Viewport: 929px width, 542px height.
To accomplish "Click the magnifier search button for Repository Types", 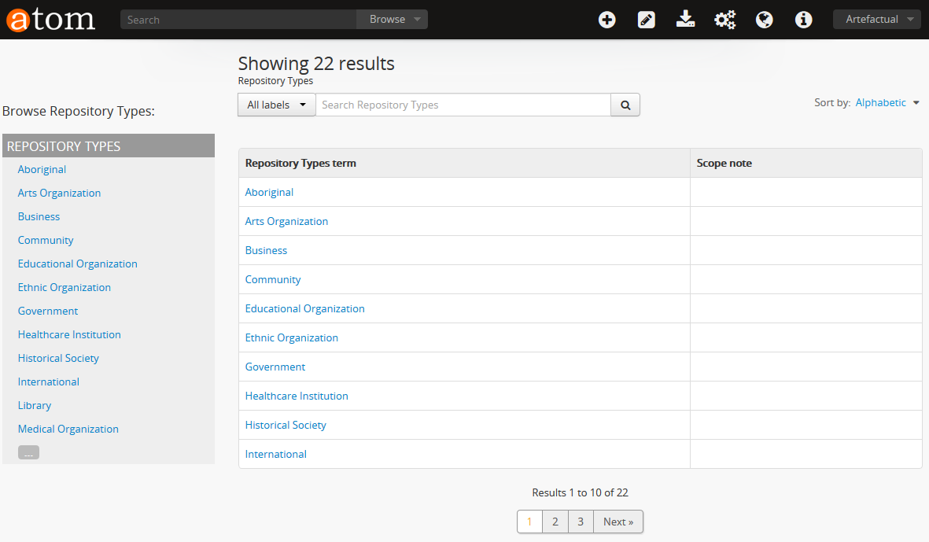I will click(625, 105).
